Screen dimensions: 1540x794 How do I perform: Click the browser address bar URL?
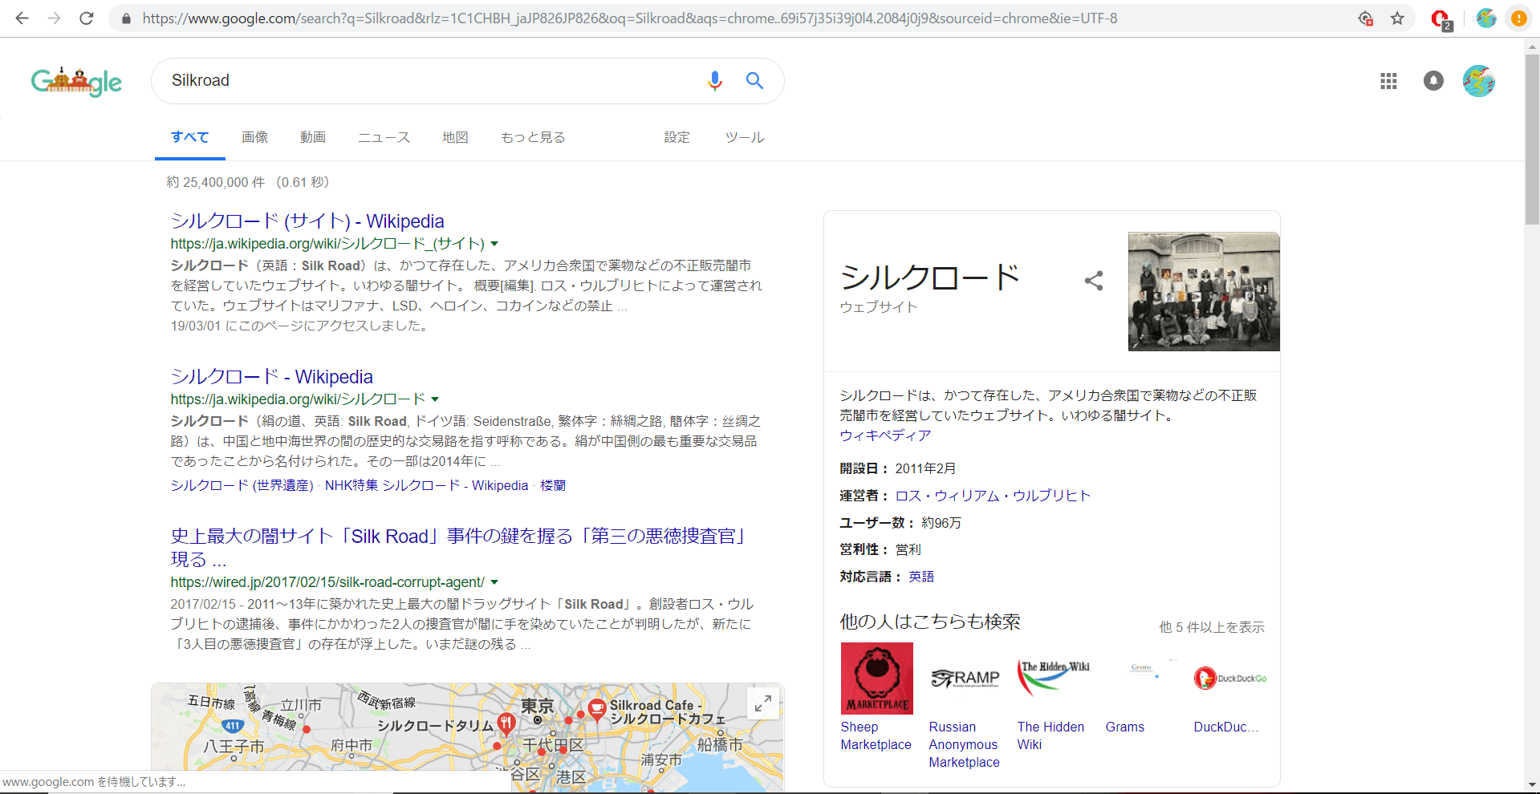pos(630,18)
